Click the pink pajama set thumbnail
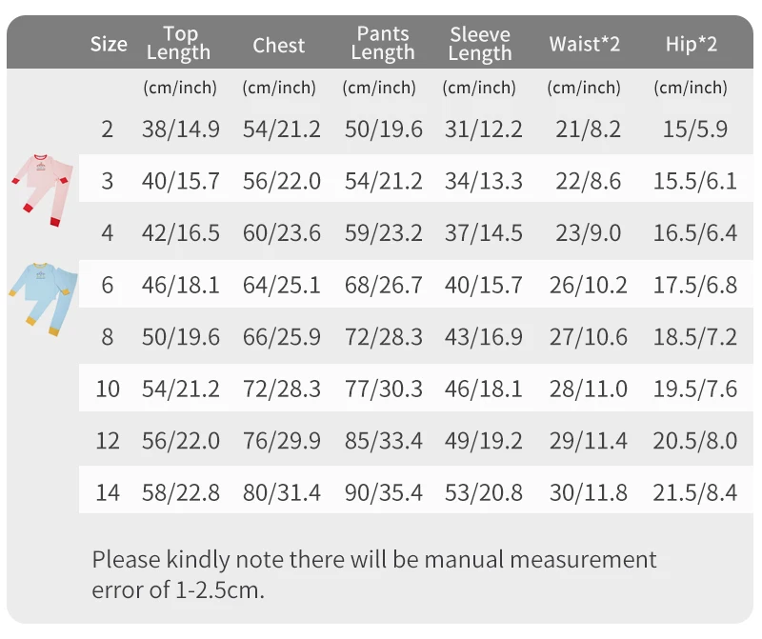This screenshot has width=762, height=639. [x=43, y=190]
